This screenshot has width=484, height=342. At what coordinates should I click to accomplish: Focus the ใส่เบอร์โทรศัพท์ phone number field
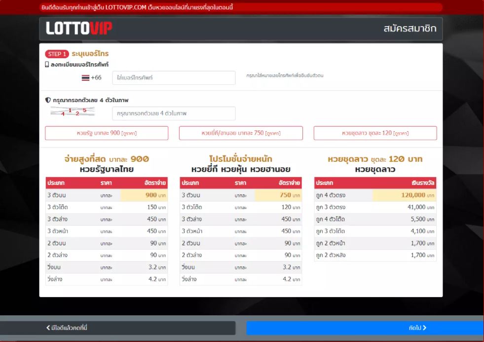(x=174, y=78)
